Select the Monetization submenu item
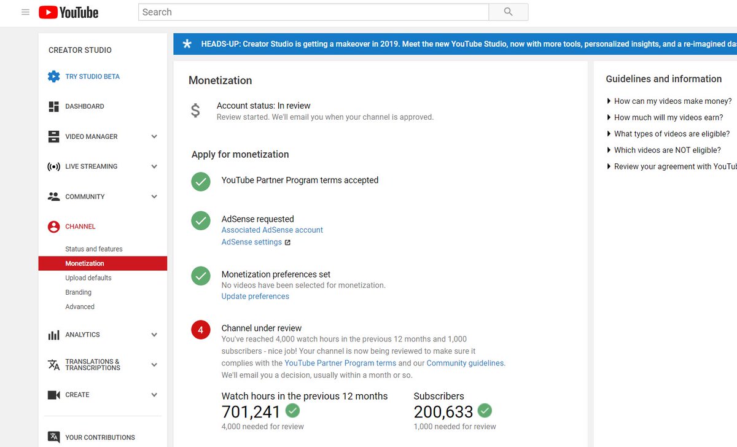The height and width of the screenshot is (447, 737). point(103,263)
